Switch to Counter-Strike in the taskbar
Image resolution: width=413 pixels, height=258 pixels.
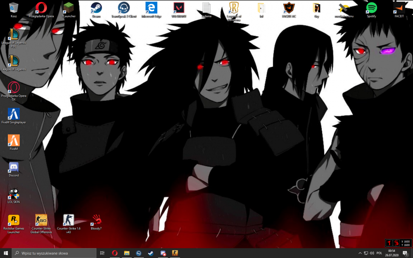click(x=175, y=253)
